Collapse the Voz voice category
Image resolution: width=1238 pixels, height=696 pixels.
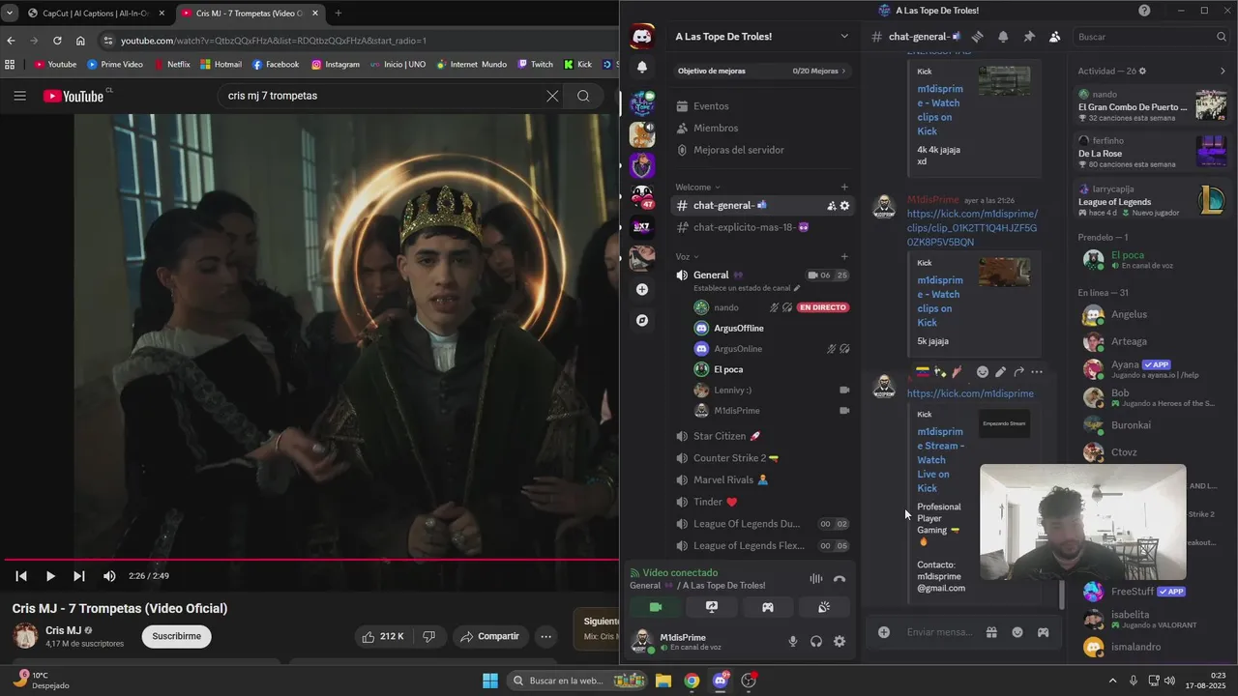(x=687, y=257)
